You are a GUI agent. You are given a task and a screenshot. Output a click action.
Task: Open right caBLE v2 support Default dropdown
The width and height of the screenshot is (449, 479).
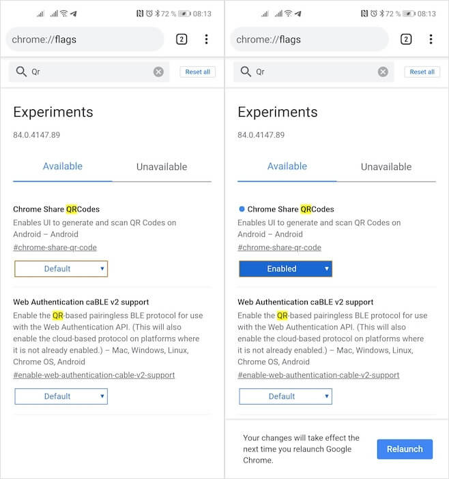coord(286,396)
